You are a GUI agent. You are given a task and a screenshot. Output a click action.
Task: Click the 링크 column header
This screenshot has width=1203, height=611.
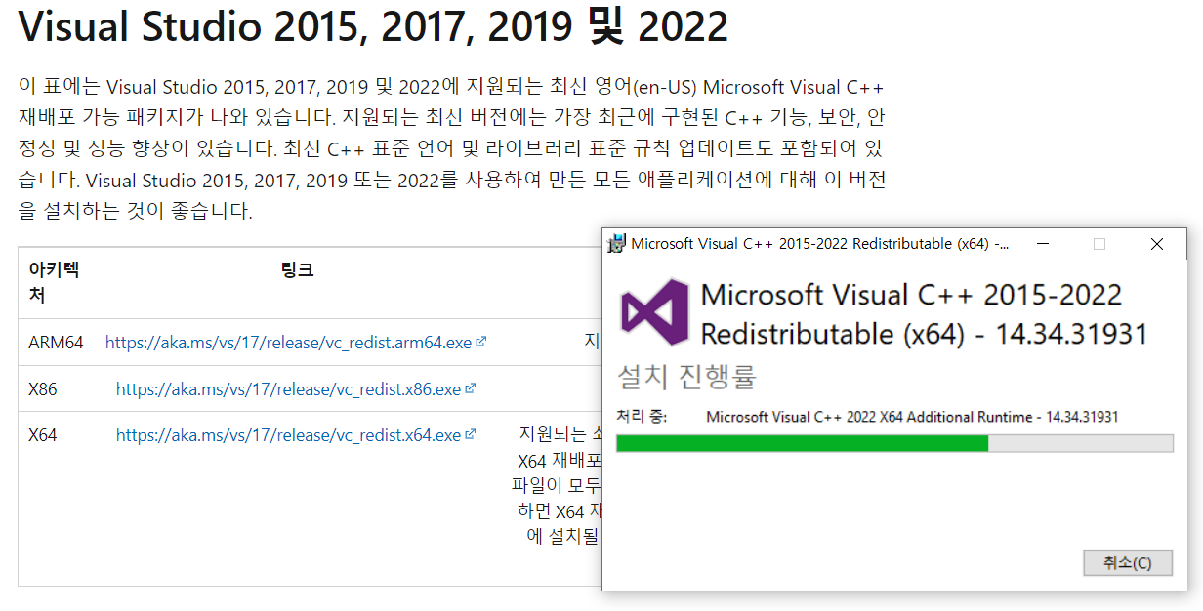tap(297, 270)
